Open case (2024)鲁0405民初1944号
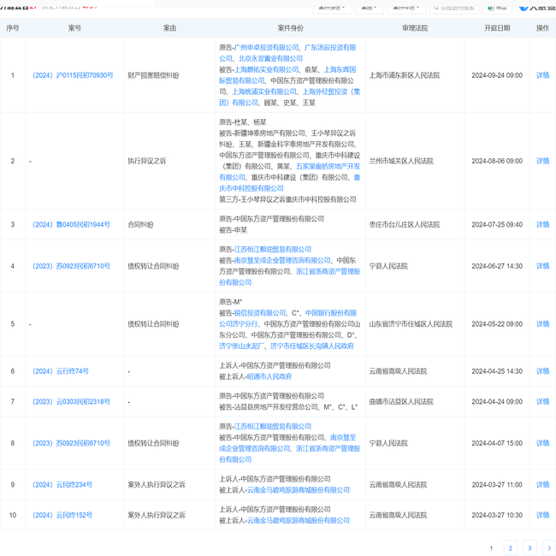 (x=71, y=224)
